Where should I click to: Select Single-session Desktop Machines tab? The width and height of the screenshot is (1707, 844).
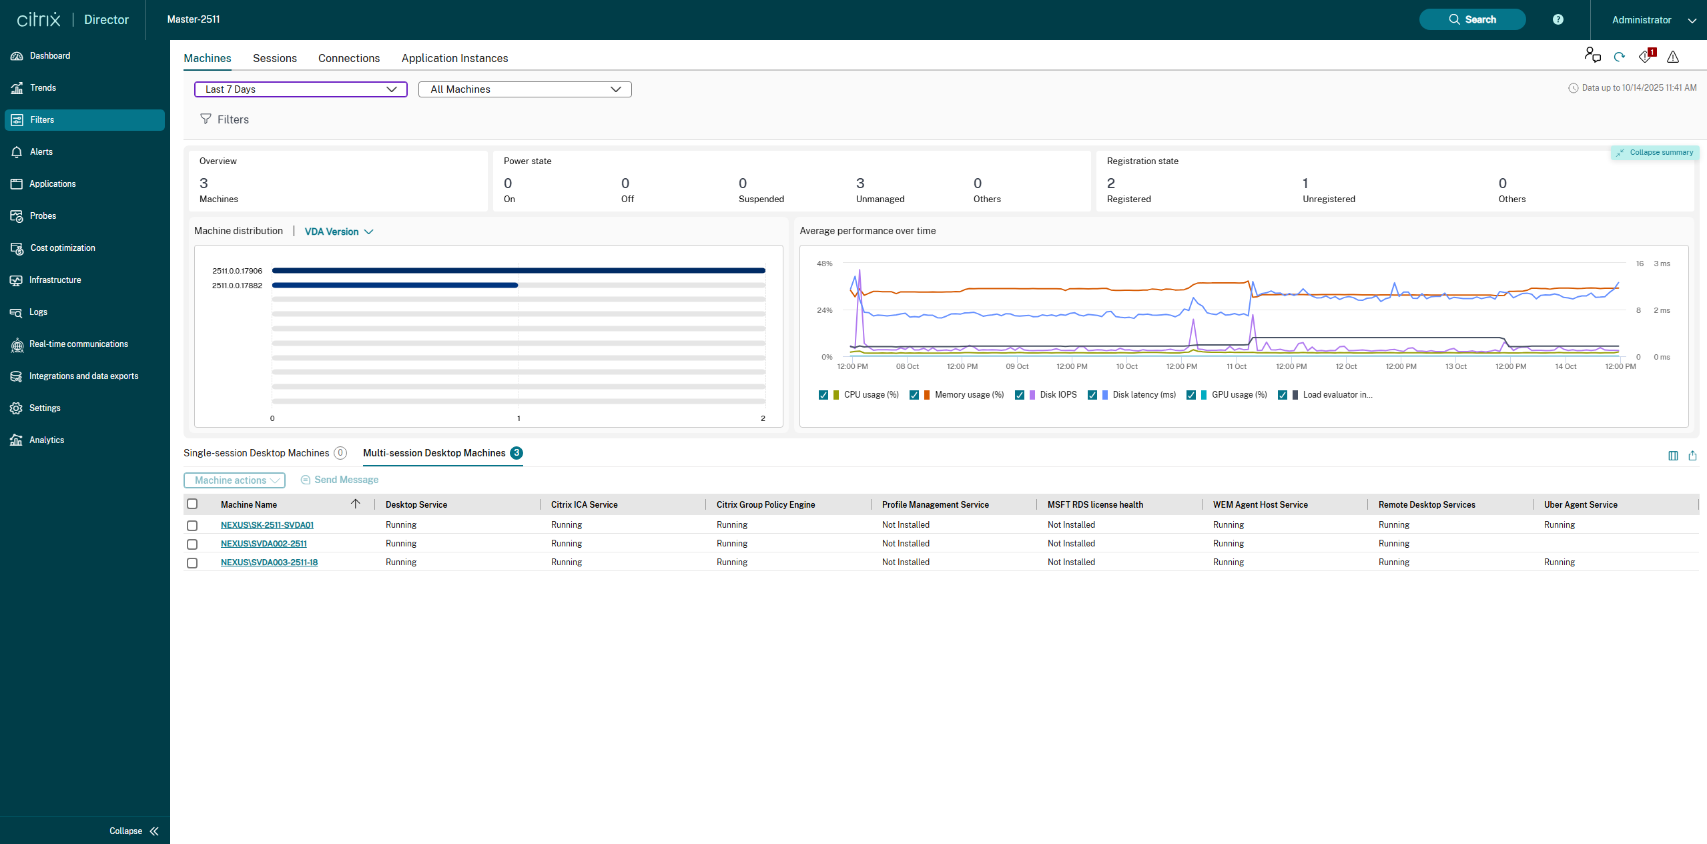click(x=265, y=453)
